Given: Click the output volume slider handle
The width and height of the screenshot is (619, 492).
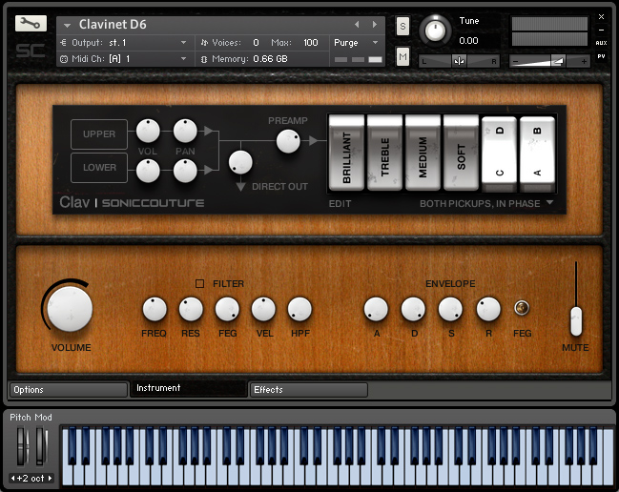Looking at the screenshot, I should pos(558,61).
